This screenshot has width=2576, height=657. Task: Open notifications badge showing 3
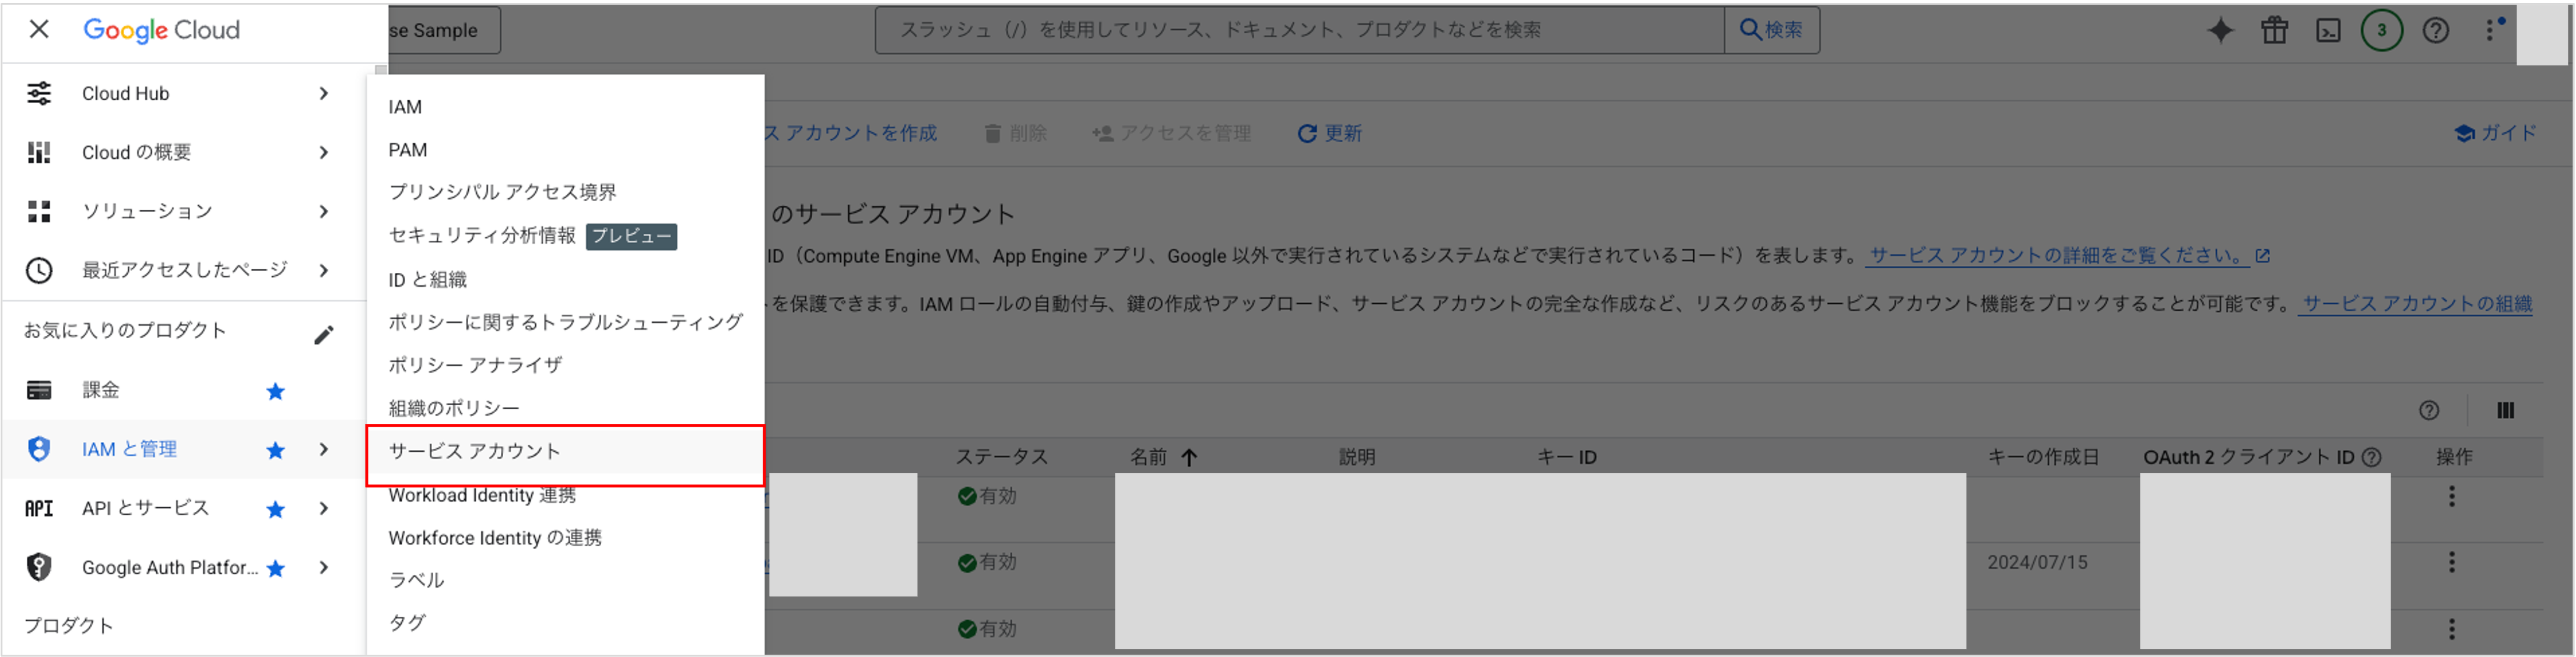(2381, 30)
